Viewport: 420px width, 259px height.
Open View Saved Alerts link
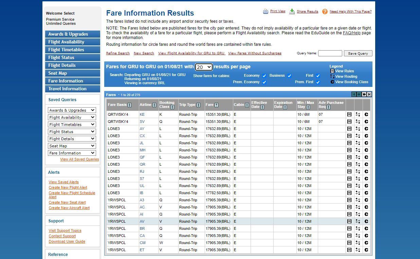coord(63,182)
